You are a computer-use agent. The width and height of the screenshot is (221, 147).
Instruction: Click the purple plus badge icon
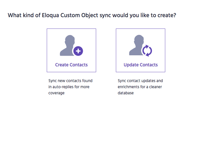(78, 51)
